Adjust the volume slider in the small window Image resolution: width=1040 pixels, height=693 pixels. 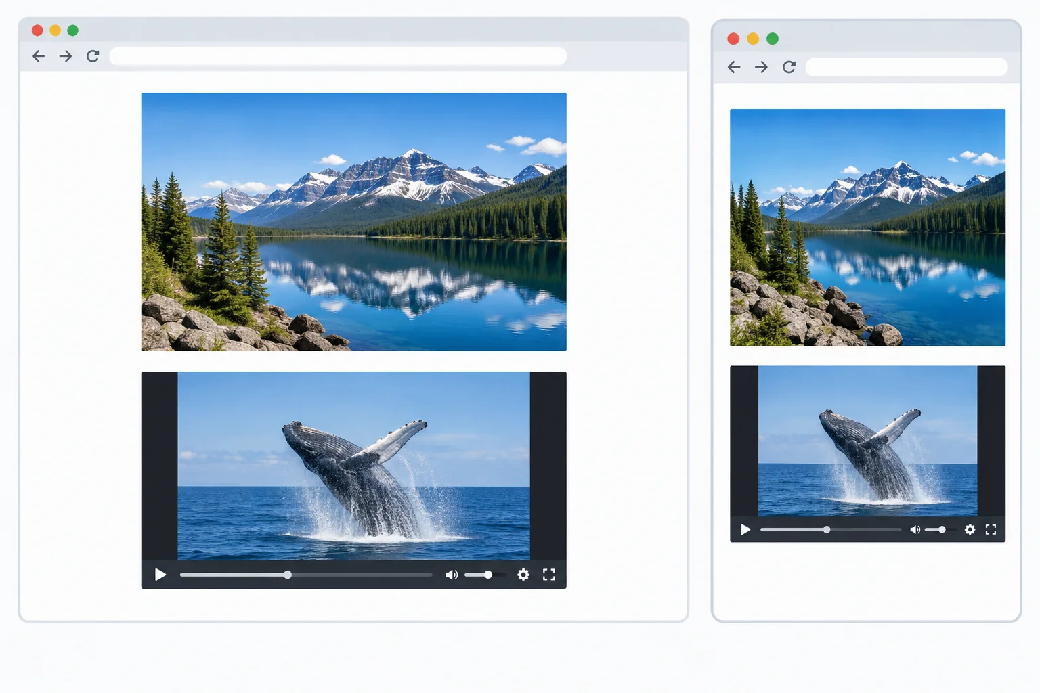940,529
